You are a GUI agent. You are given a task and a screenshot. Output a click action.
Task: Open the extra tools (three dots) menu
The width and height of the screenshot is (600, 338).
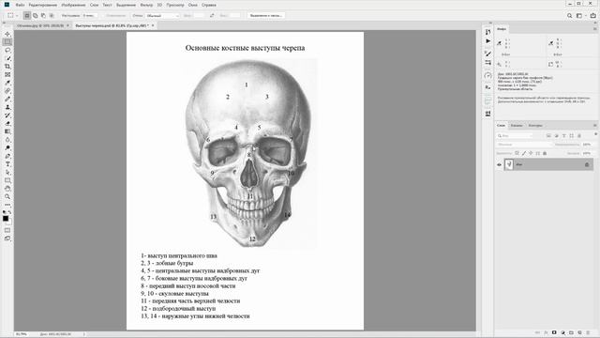coord(7,205)
